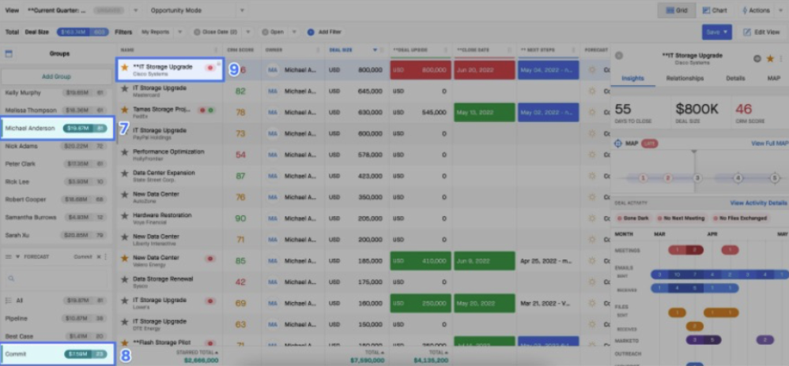The image size is (789, 366).
Task: Unstar the Cisco Systems IT Storage Upgrade row
Action: click(124, 67)
